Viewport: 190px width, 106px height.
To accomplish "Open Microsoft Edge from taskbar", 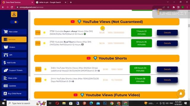I will 91,103.
